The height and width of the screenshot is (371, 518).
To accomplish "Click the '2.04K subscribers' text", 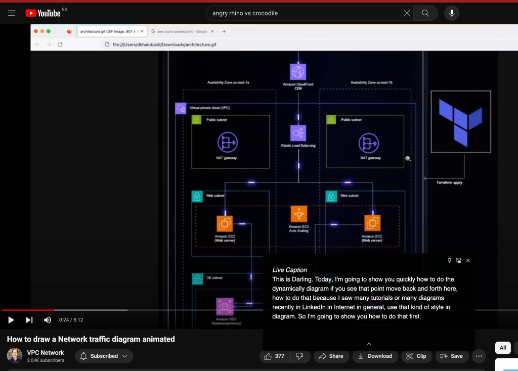I will point(46,360).
